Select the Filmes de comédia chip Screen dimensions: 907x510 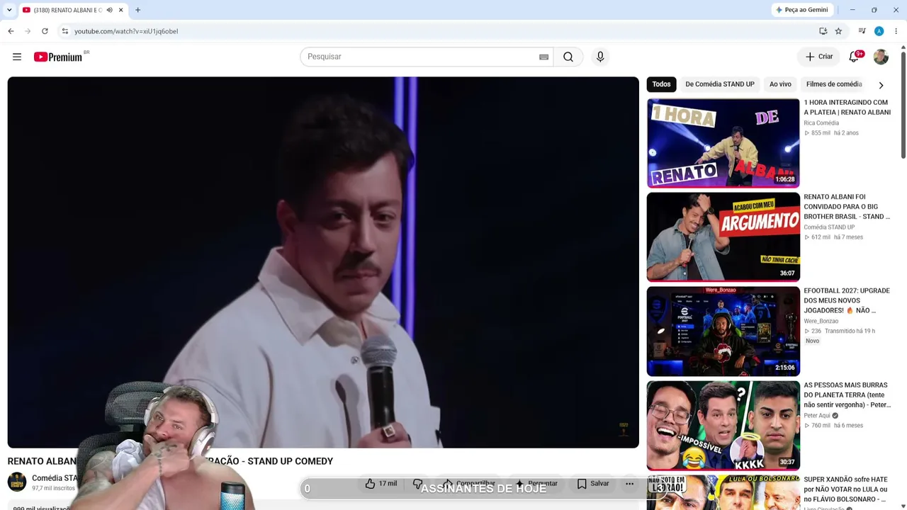coord(834,84)
